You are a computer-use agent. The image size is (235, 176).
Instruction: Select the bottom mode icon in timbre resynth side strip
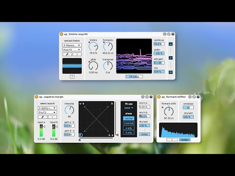(170, 72)
